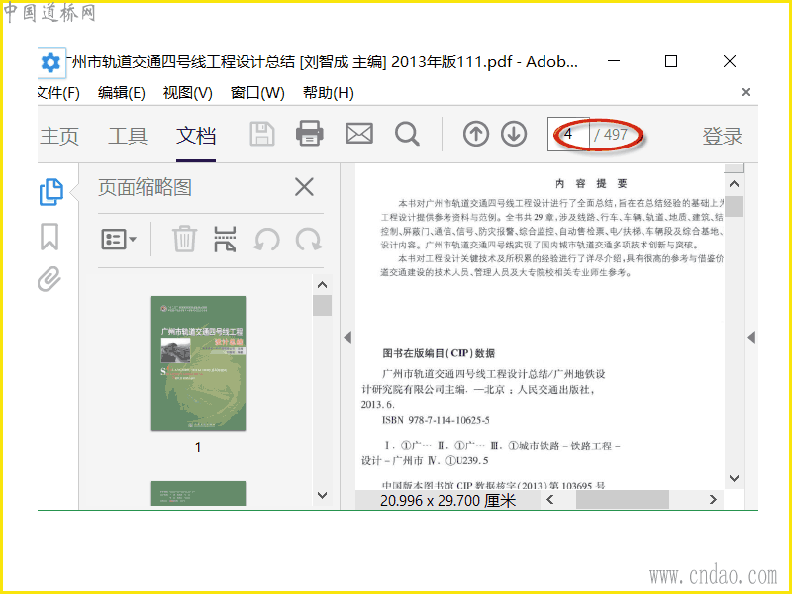792x594 pixels.
Task: Click the ISBN 978-7-114-10625-5 line
Action: coord(436,420)
